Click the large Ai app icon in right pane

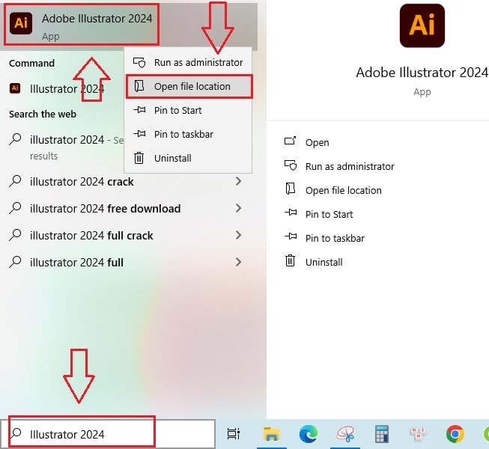point(422,25)
